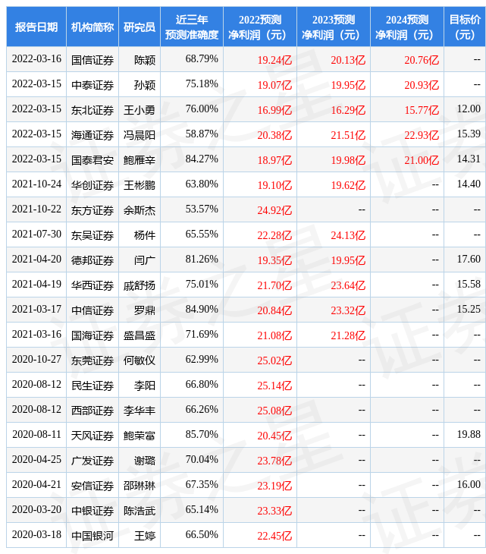
Task: Click researcher name 盛昌盛
Action: (140, 335)
